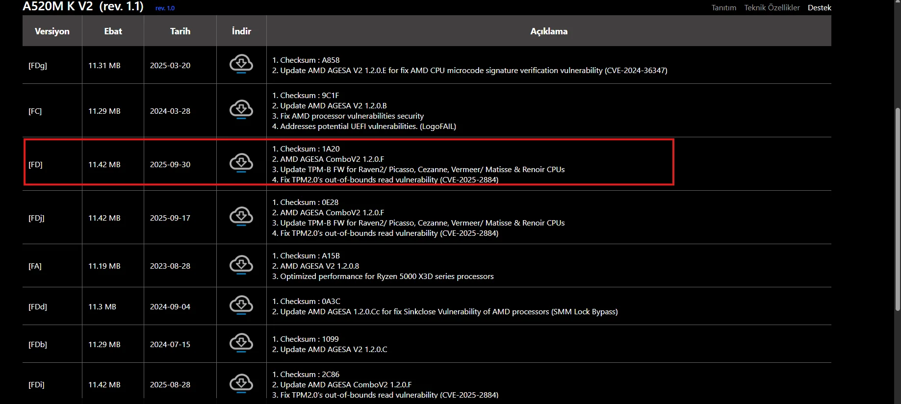The width and height of the screenshot is (901, 404).
Task: Click the date 2024-03-28
Action: tap(170, 111)
